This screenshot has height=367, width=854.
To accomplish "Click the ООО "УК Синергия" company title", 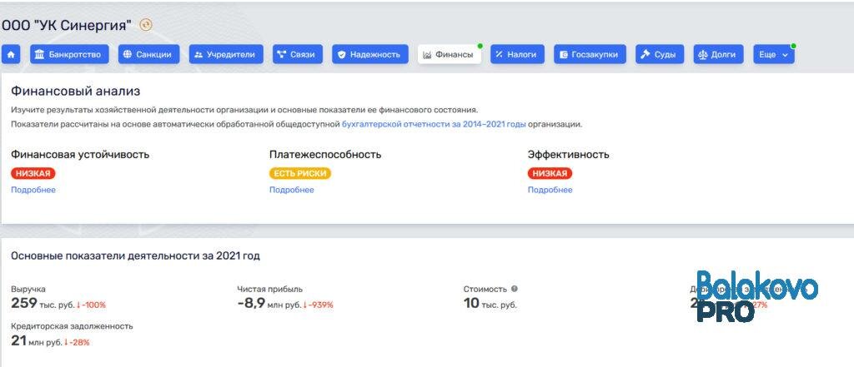I will pos(67,25).
